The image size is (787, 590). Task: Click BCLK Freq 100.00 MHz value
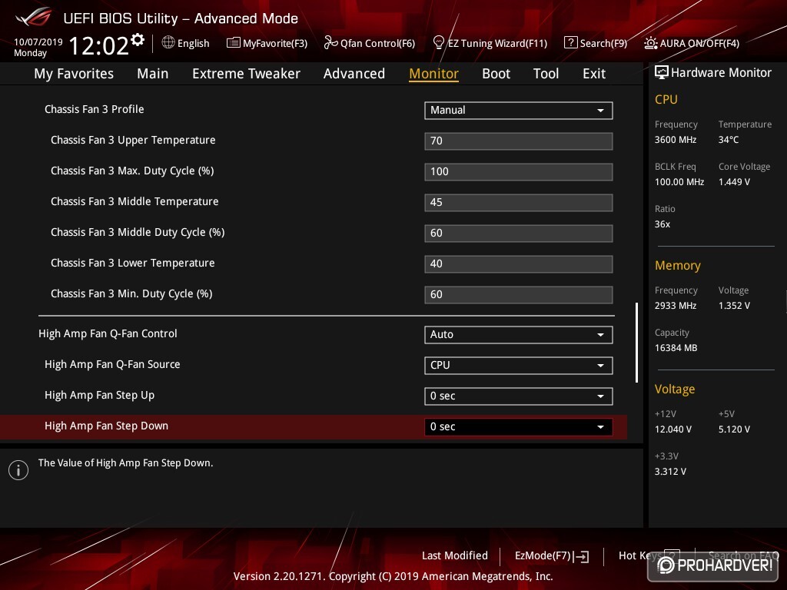coord(679,182)
